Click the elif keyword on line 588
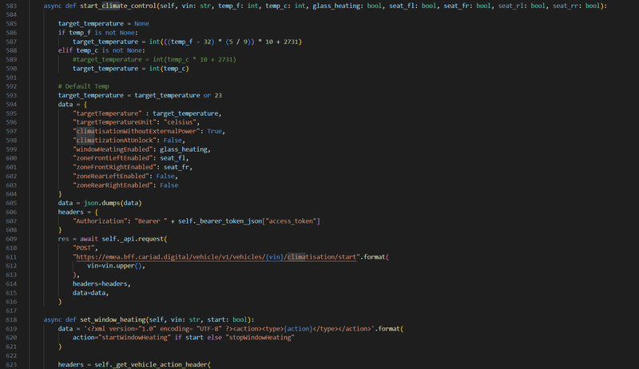The width and height of the screenshot is (639, 369). click(x=65, y=50)
